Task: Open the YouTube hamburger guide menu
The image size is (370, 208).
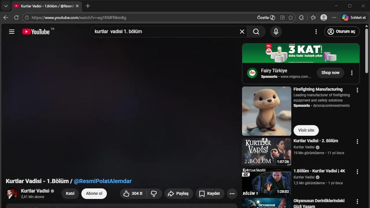Action: pos(12,32)
